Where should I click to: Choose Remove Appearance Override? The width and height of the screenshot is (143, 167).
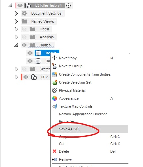(90, 114)
